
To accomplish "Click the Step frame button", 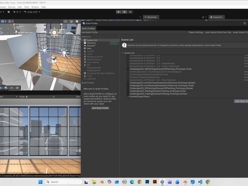I will [x=130, y=12].
